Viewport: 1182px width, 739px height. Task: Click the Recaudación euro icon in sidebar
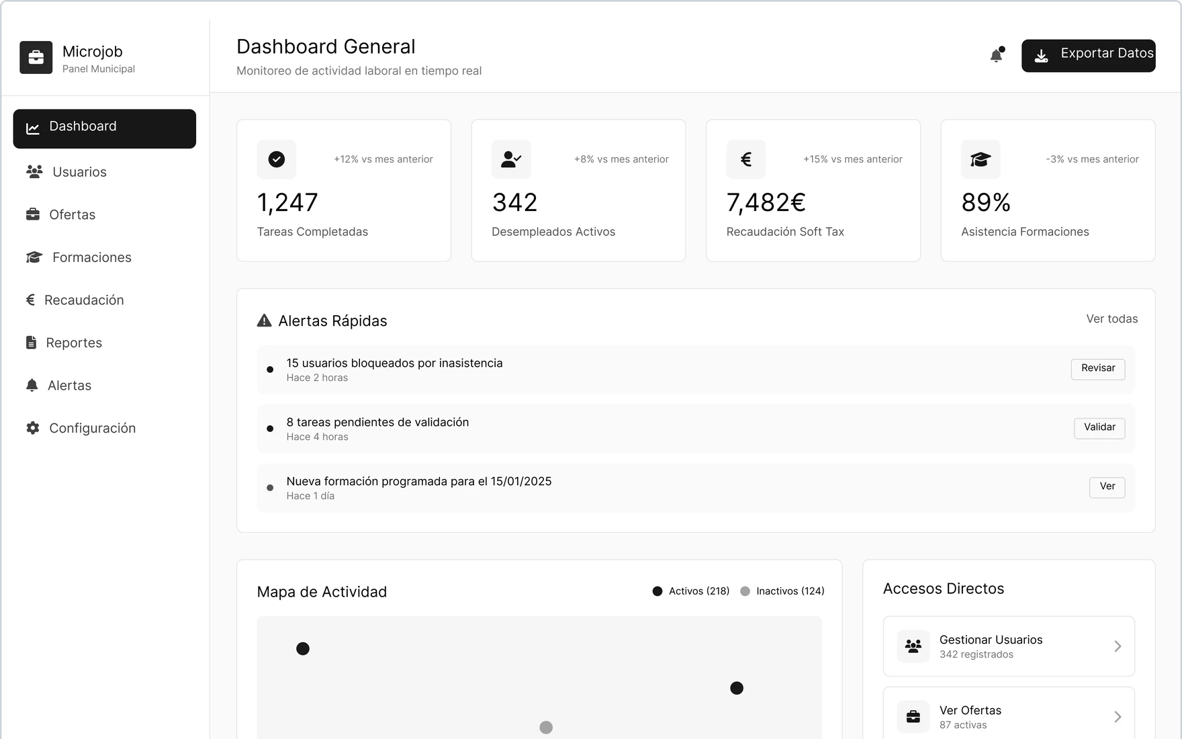coord(30,300)
